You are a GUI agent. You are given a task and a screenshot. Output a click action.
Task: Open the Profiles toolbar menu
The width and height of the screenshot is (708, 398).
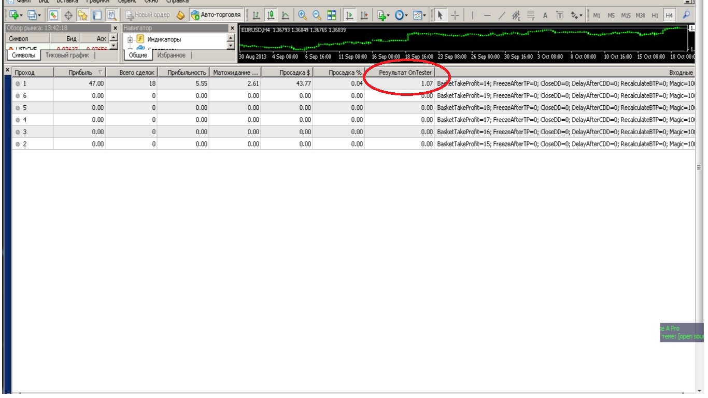33,15
